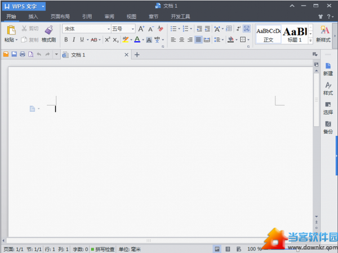Align text left
The image size is (338, 253).
[174, 39]
